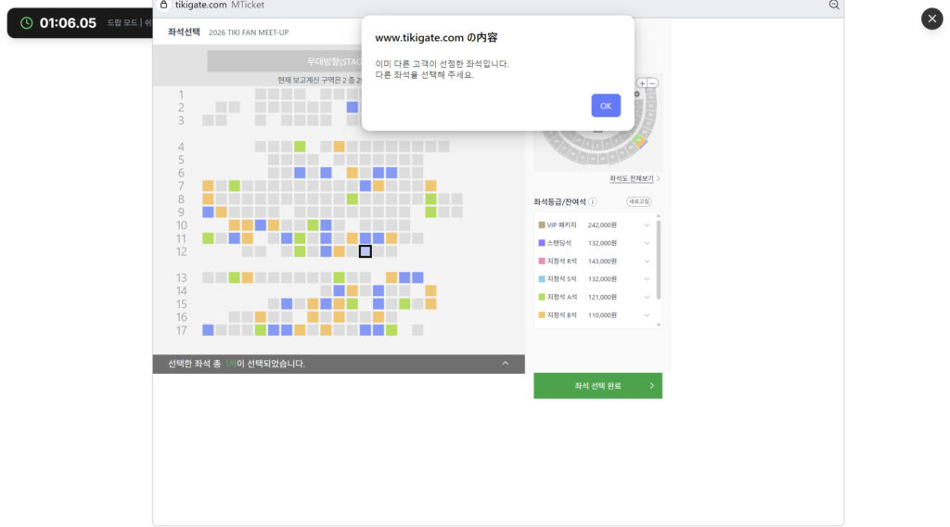Click the highlighted section on the venue minimap
Image resolution: width=950 pixels, height=527 pixels.
click(x=638, y=142)
